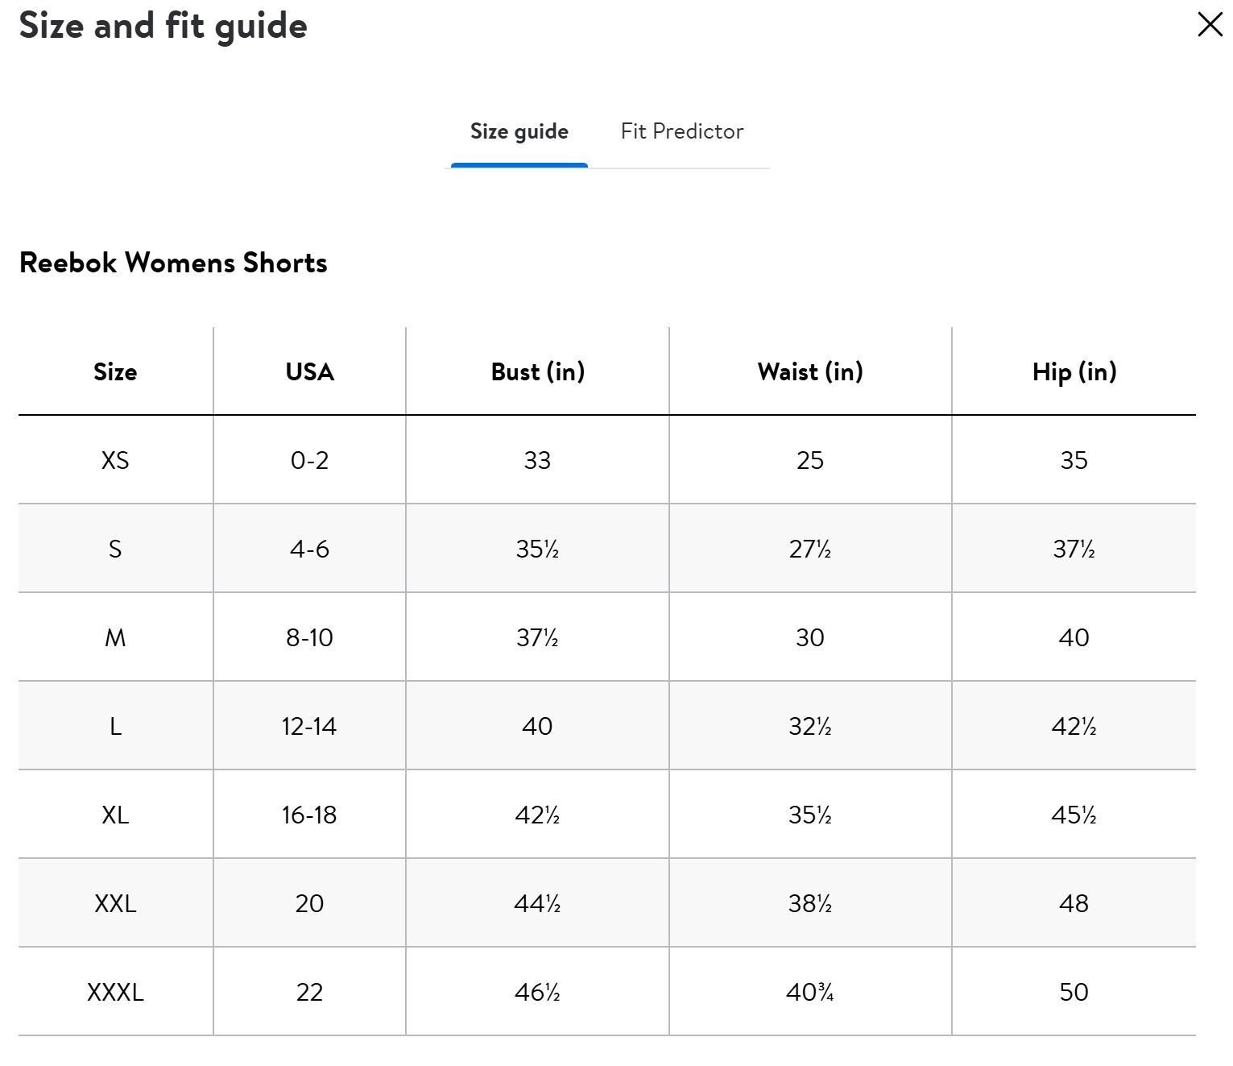Click the 16-18 USA size cell
Viewport: 1233px width, 1066px height.
pyautogui.click(x=309, y=815)
